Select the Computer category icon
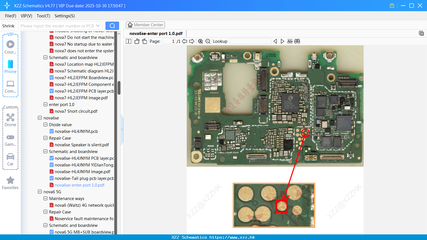Viewport: 427px width, 240px height. point(10,86)
